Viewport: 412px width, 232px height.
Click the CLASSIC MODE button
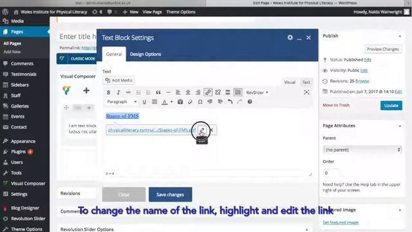[x=77, y=59]
